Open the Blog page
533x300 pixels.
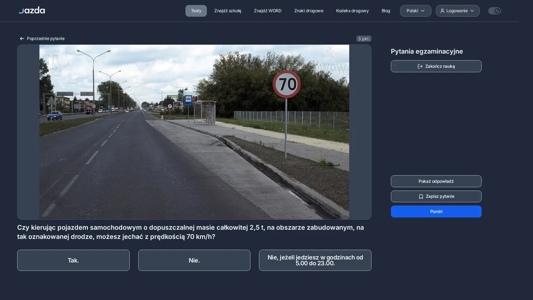coord(386,11)
